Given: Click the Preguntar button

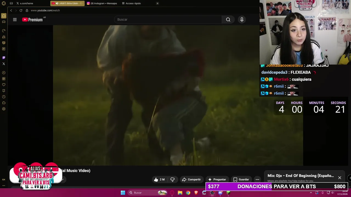Looking at the screenshot, I should [217, 179].
